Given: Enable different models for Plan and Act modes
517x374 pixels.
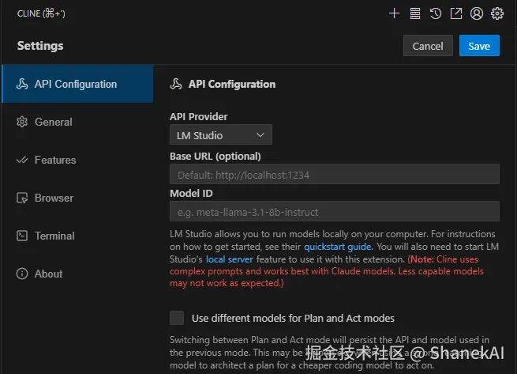Looking at the screenshot, I should tap(177, 318).
